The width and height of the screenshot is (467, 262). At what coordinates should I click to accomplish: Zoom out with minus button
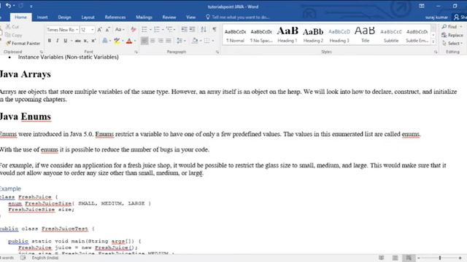pyautogui.click(x=419, y=258)
